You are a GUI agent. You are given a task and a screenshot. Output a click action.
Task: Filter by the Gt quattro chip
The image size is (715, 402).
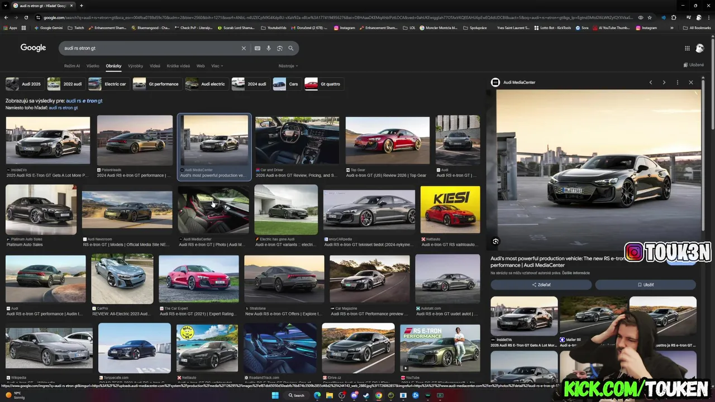click(323, 84)
